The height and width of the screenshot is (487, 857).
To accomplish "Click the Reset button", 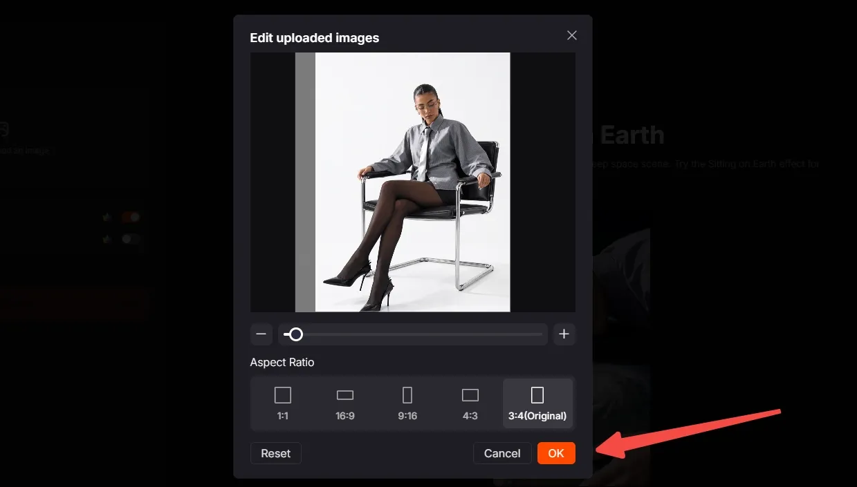I will point(276,453).
